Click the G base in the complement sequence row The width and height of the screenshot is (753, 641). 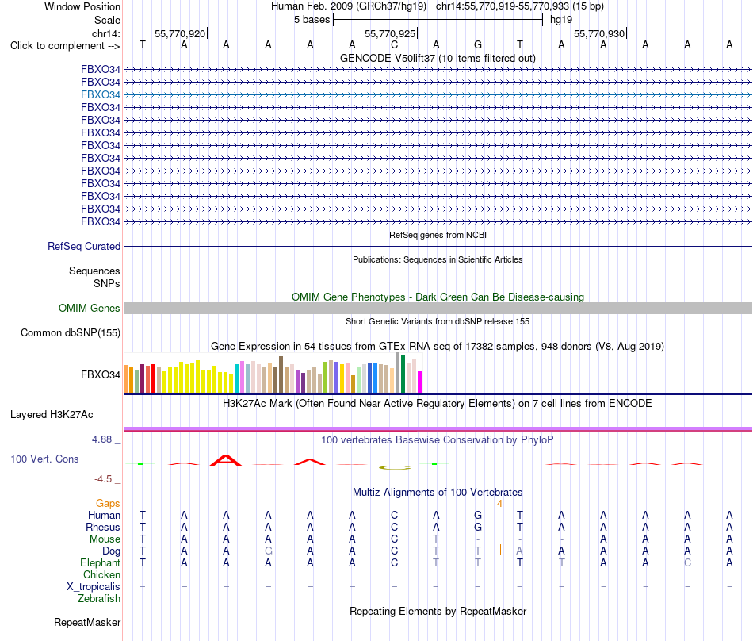(x=478, y=45)
